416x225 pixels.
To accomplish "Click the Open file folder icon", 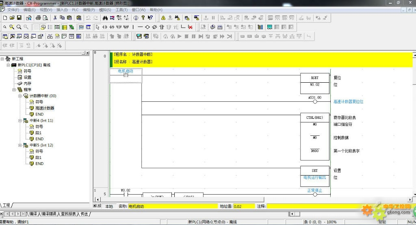I will (x=12, y=18).
